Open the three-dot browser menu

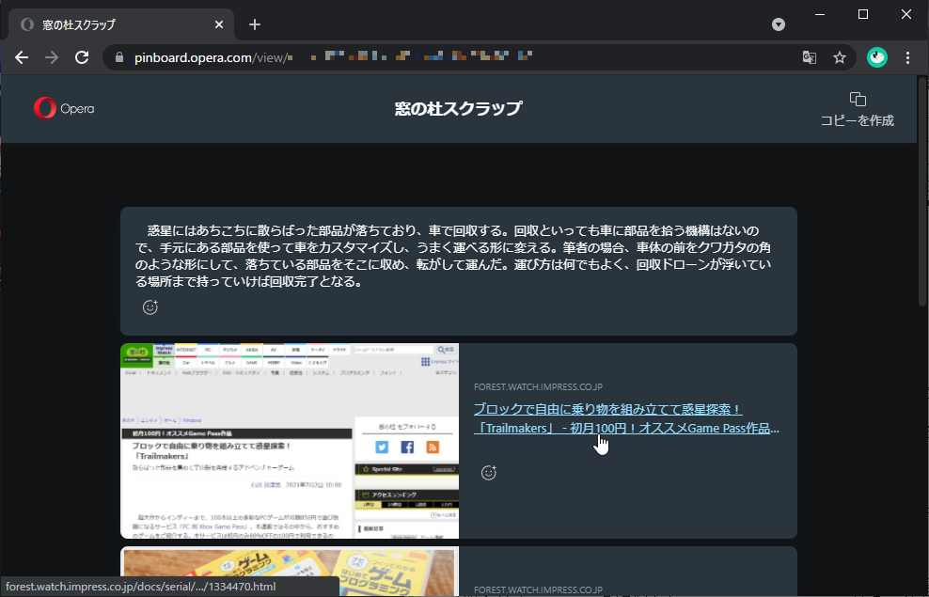click(x=907, y=57)
